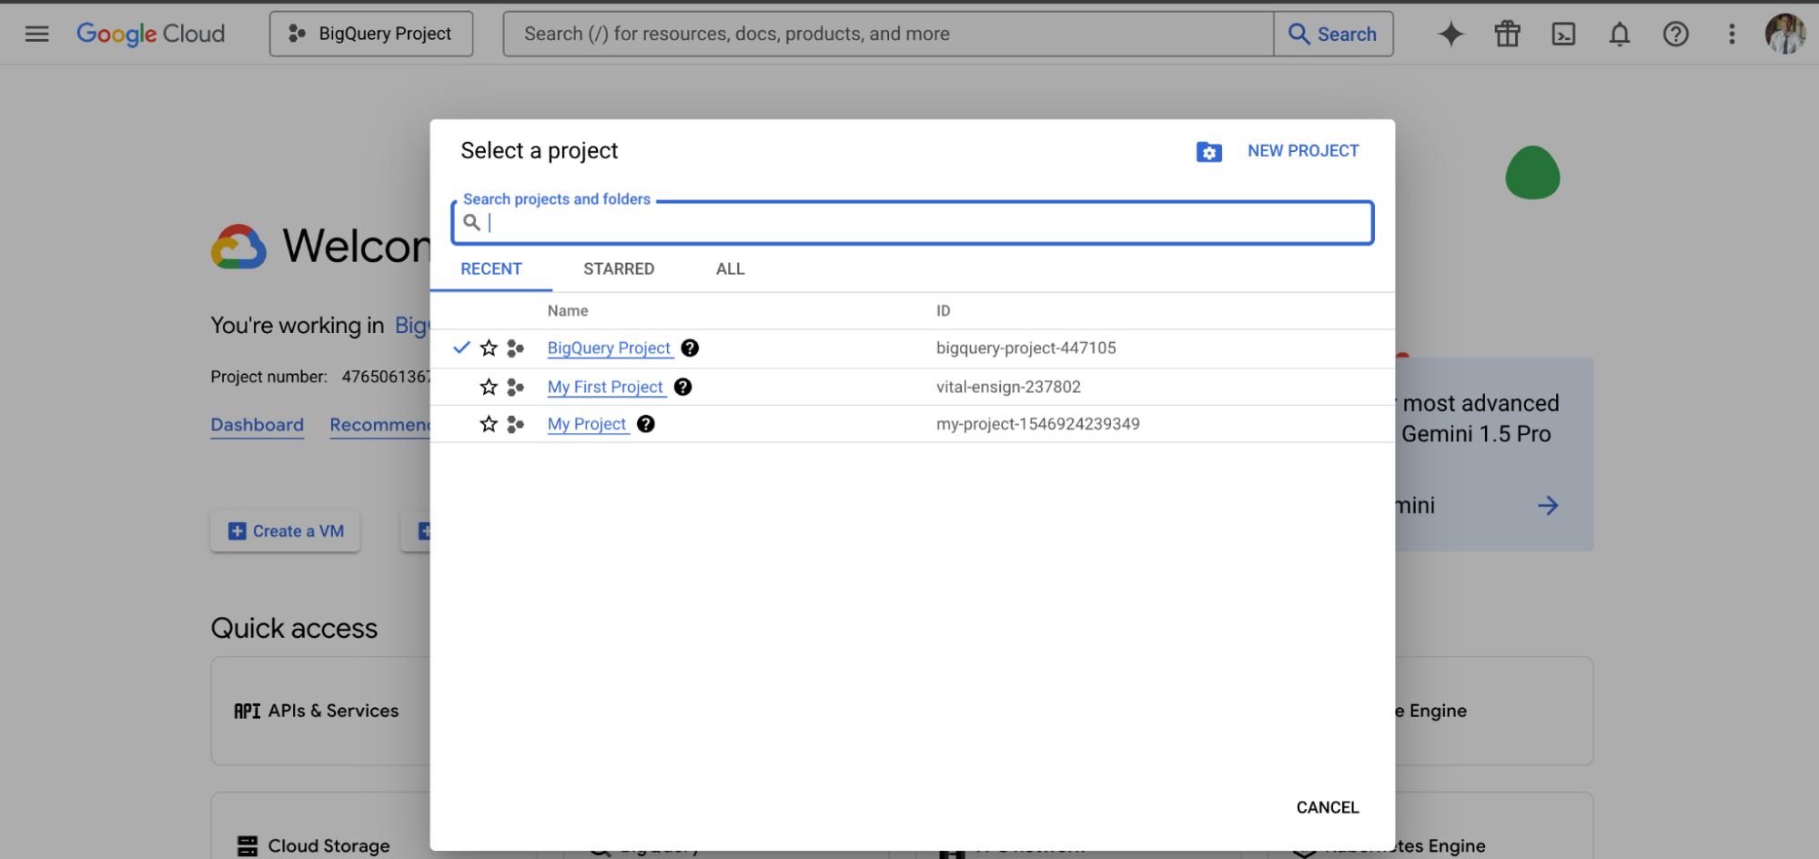Focus the top resources search field
1819x859 pixels.
point(888,34)
